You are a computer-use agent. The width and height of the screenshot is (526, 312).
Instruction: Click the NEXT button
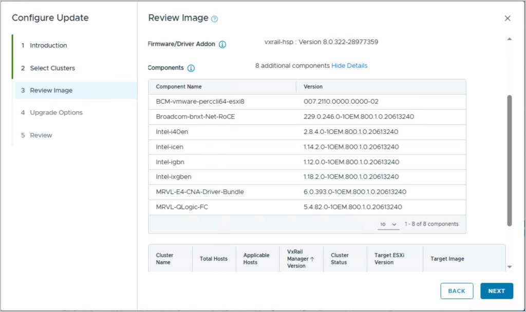[496, 291]
